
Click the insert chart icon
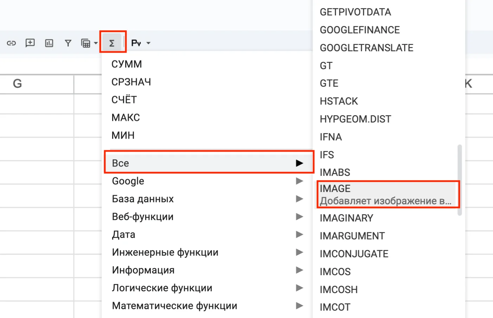pyautogui.click(x=49, y=43)
